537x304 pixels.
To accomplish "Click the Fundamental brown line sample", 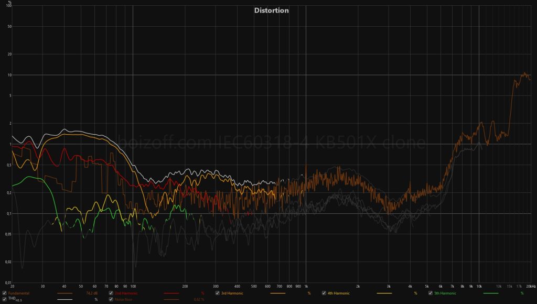I will coord(65,294).
